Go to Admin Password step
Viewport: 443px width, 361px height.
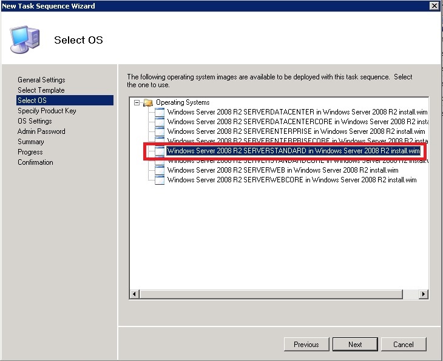click(41, 131)
